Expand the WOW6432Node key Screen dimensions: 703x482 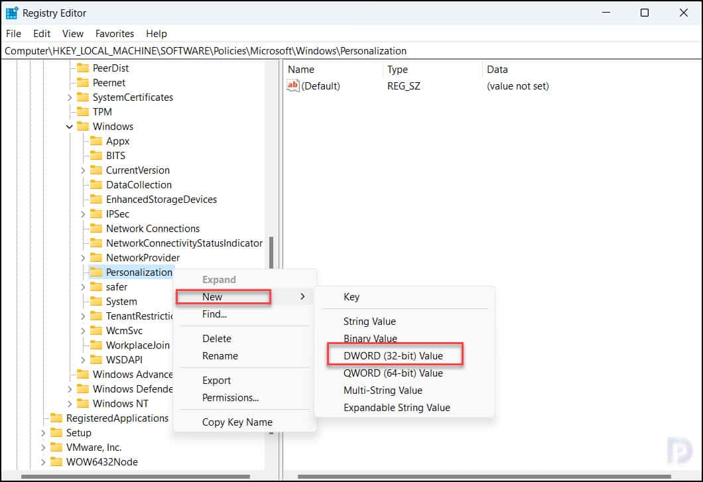click(x=43, y=462)
